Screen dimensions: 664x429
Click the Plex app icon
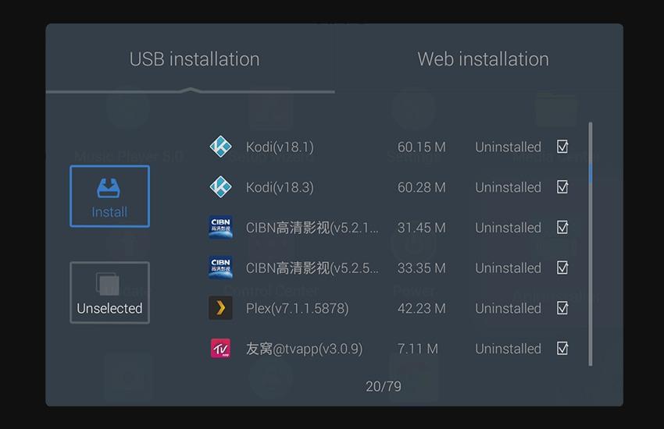tap(220, 308)
